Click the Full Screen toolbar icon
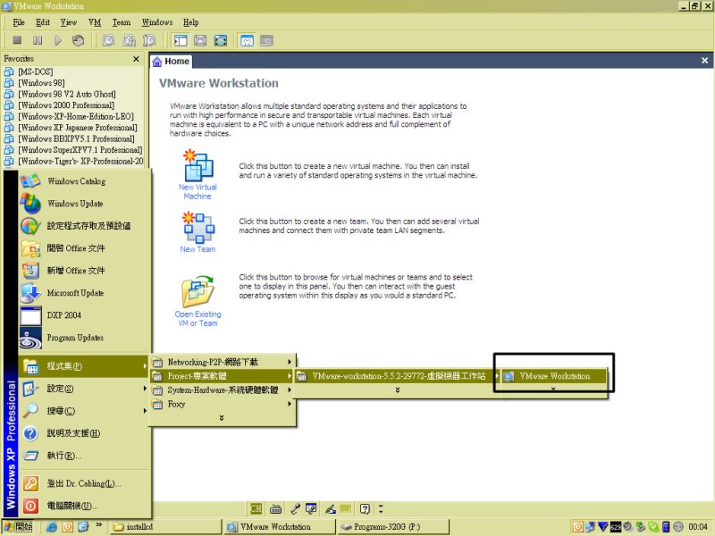The width and height of the screenshot is (715, 536). click(x=200, y=40)
